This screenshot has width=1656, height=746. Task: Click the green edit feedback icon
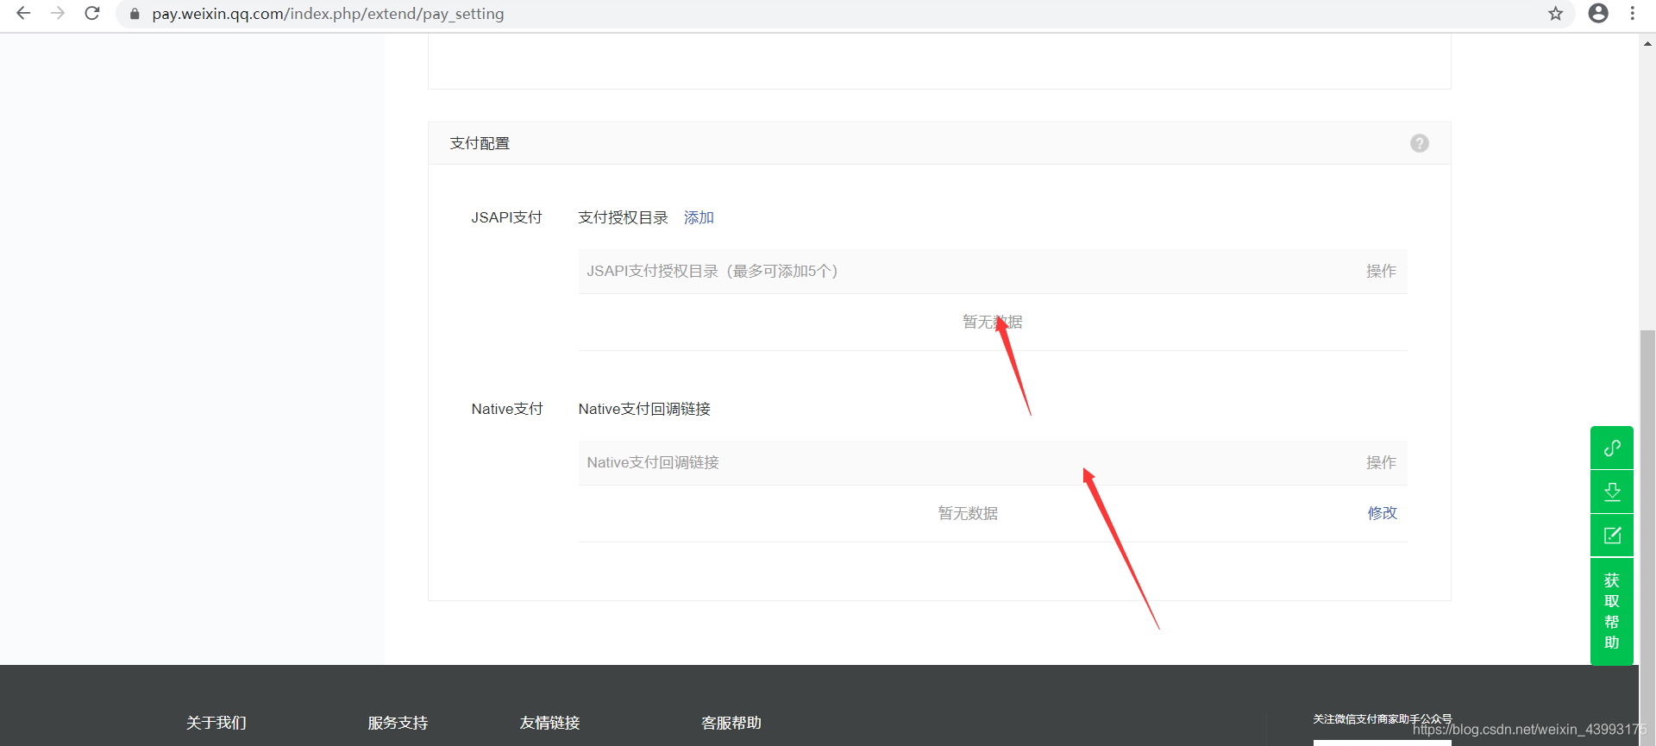[1612, 536]
